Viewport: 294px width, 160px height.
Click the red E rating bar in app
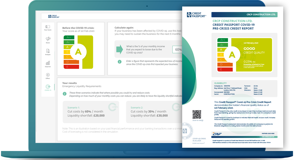[x=71, y=67]
